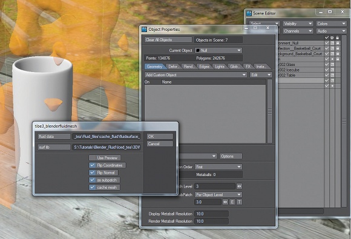Open the dropdown left of Options
Image resolution: width=351 pixels, height=239 pixels.
(x=198, y=156)
